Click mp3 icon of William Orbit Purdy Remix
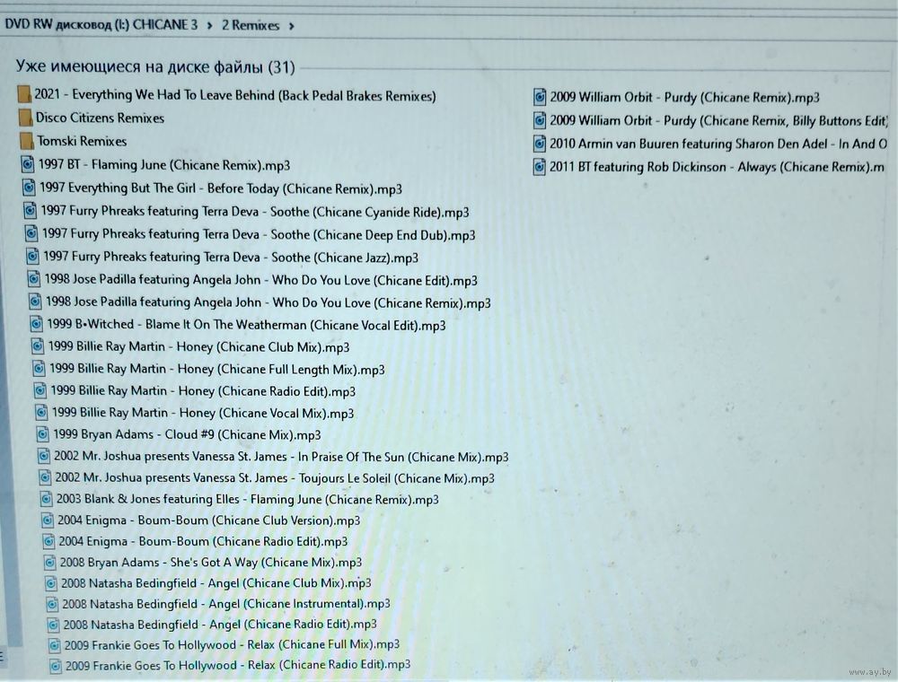898x682 pixels. pyautogui.click(x=540, y=97)
